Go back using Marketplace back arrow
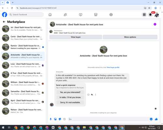 coord(4,22)
